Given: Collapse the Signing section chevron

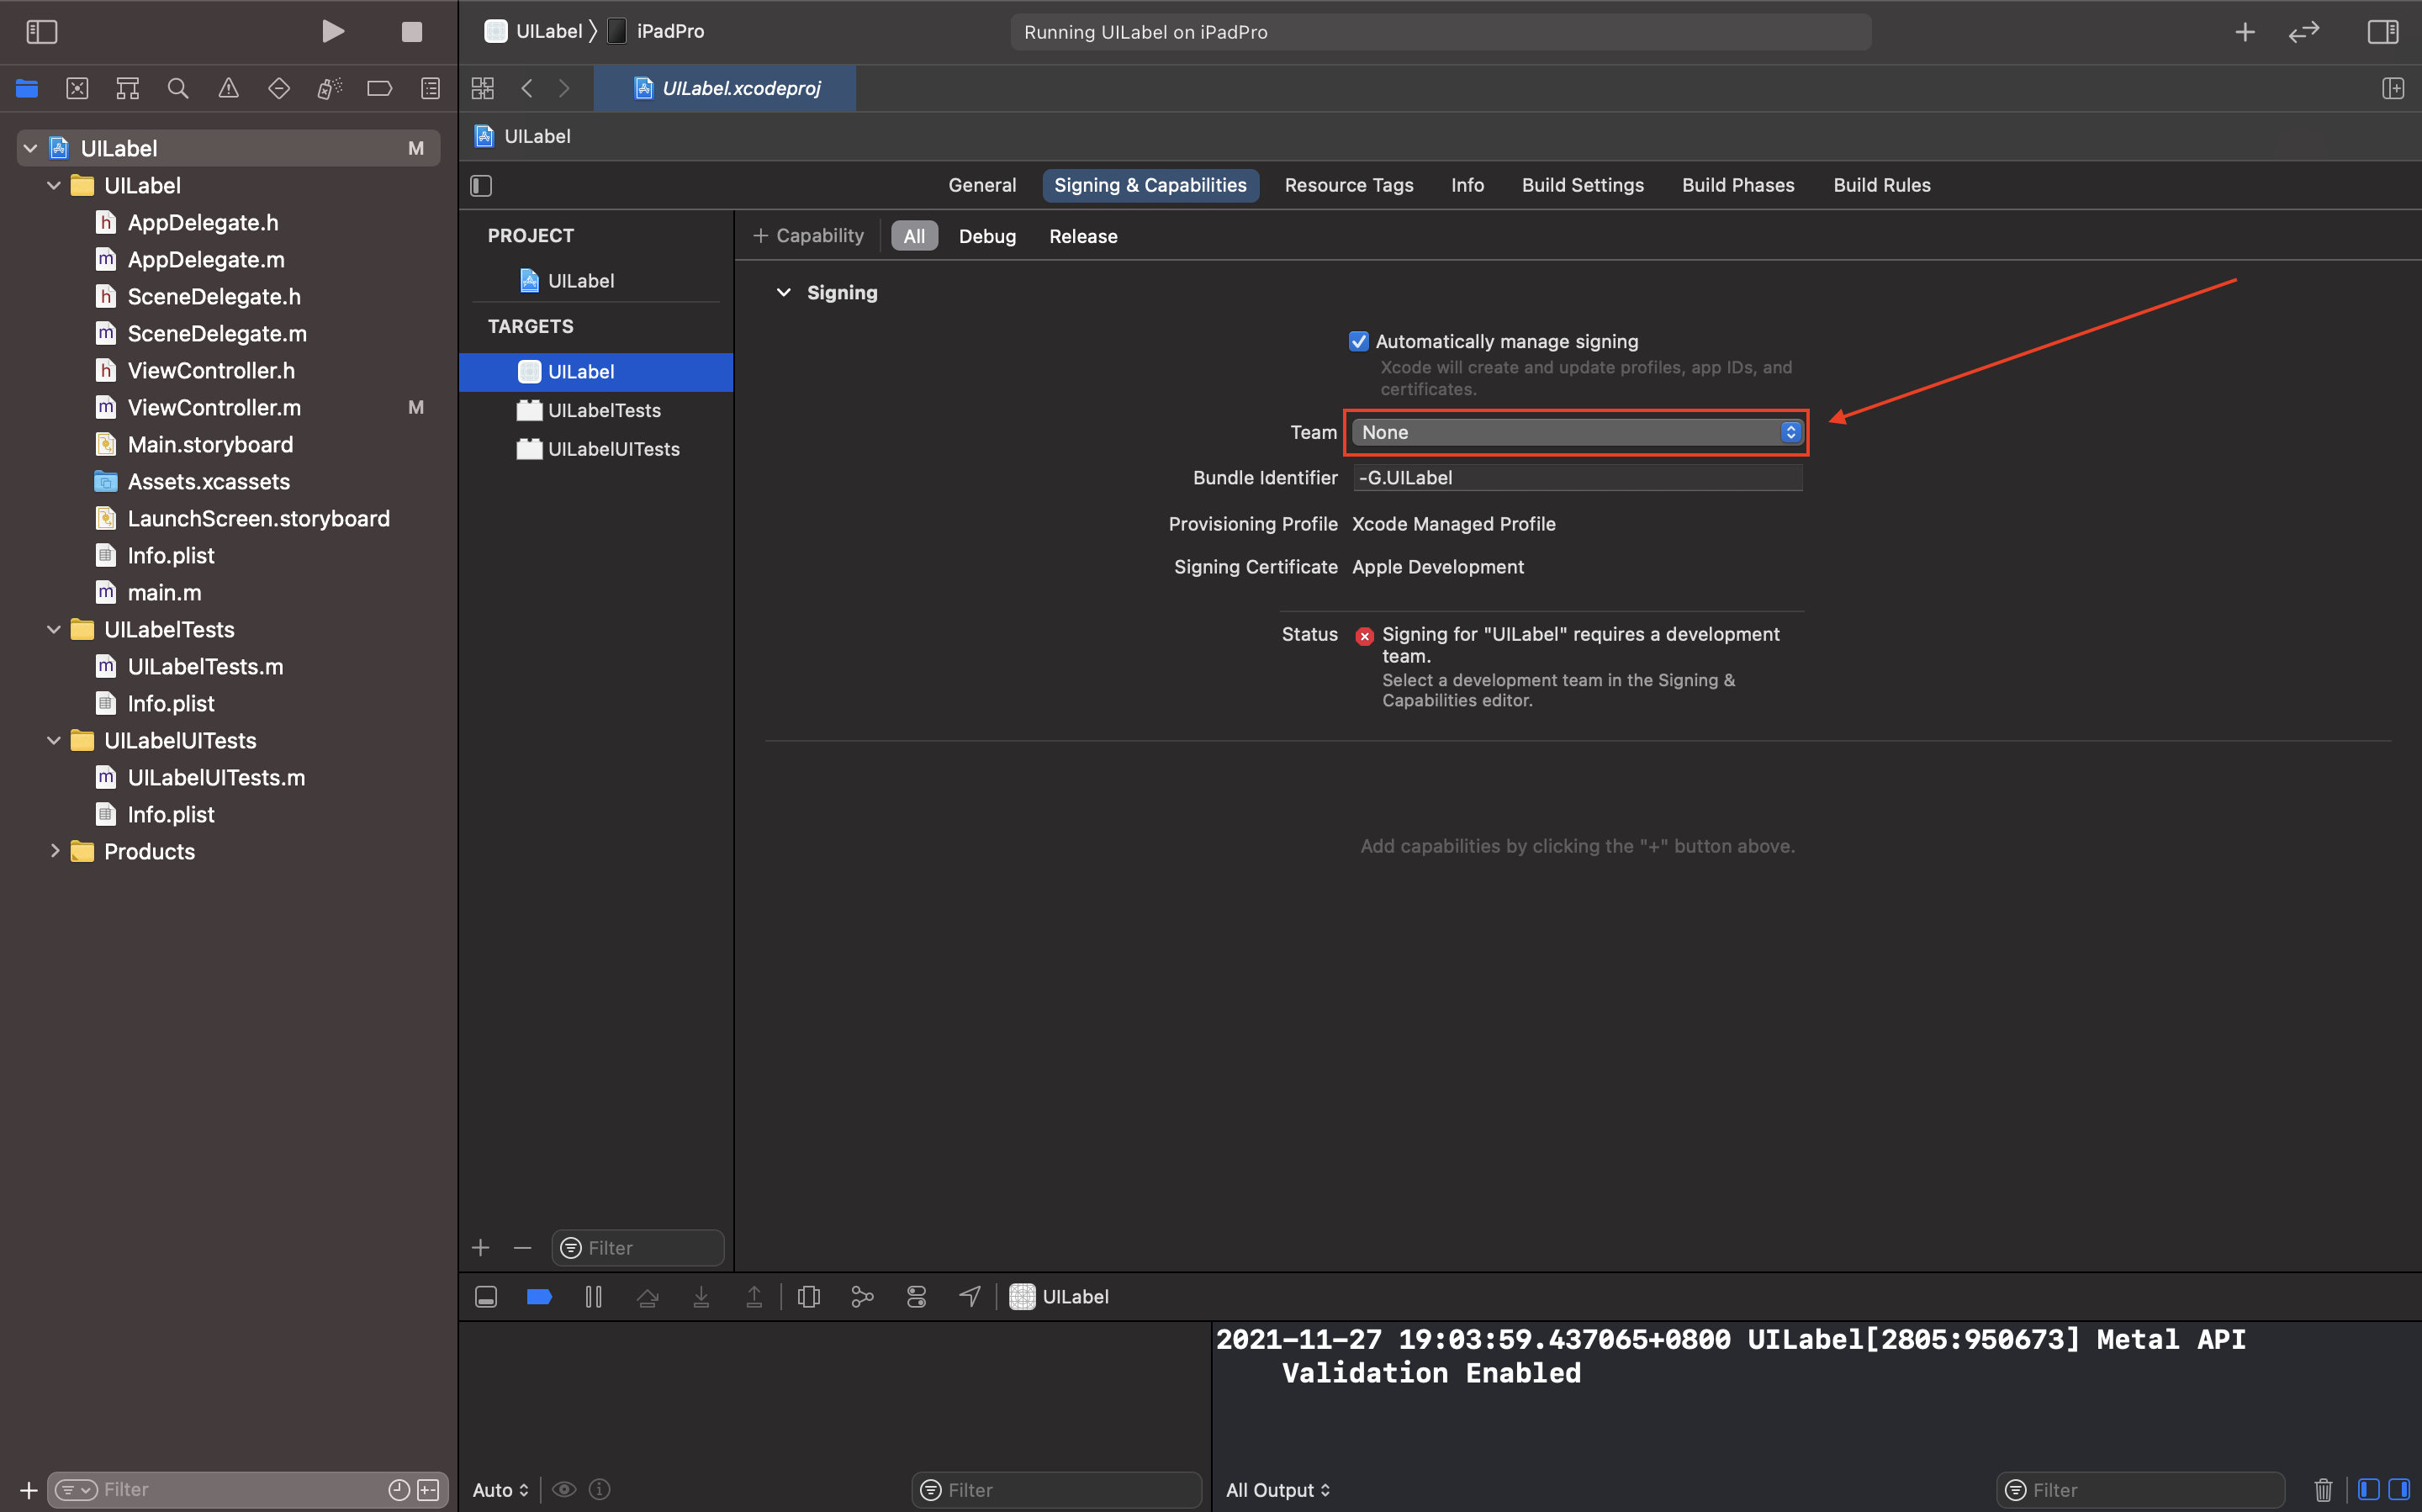Looking at the screenshot, I should [x=784, y=293].
